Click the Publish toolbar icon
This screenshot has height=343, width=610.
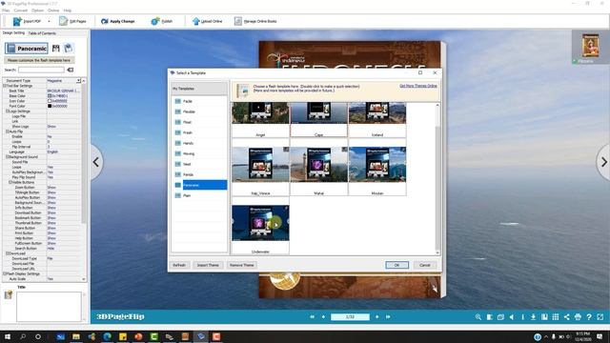click(155, 21)
